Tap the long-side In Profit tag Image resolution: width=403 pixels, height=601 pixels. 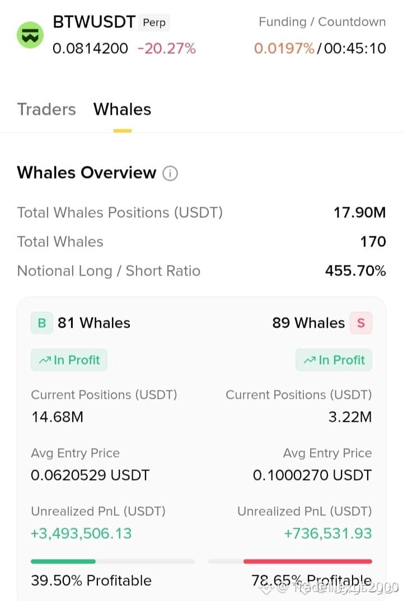69,360
